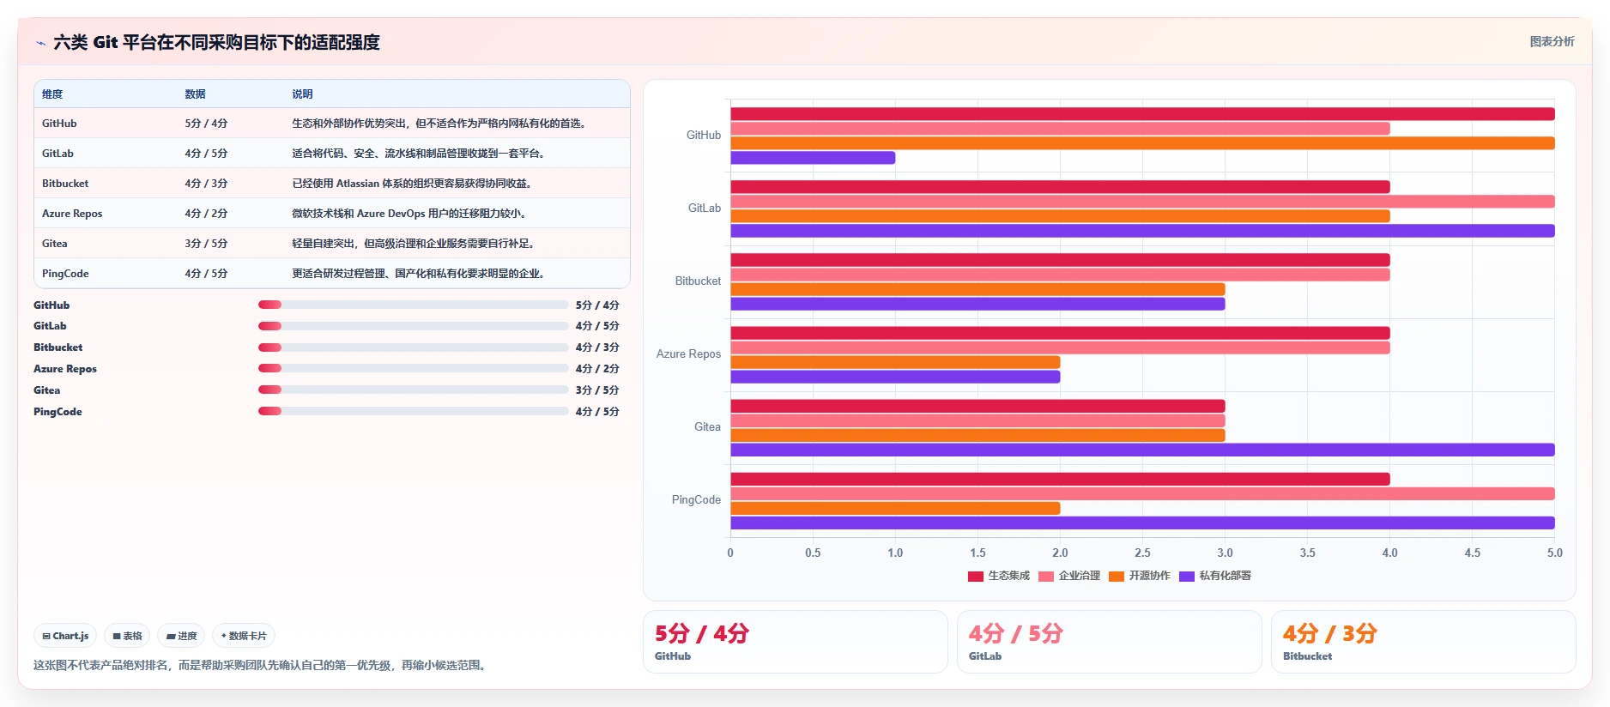1610x707 pixels.
Task: Click PingCode's orange 开源协作 chart bar
Action: (x=895, y=508)
